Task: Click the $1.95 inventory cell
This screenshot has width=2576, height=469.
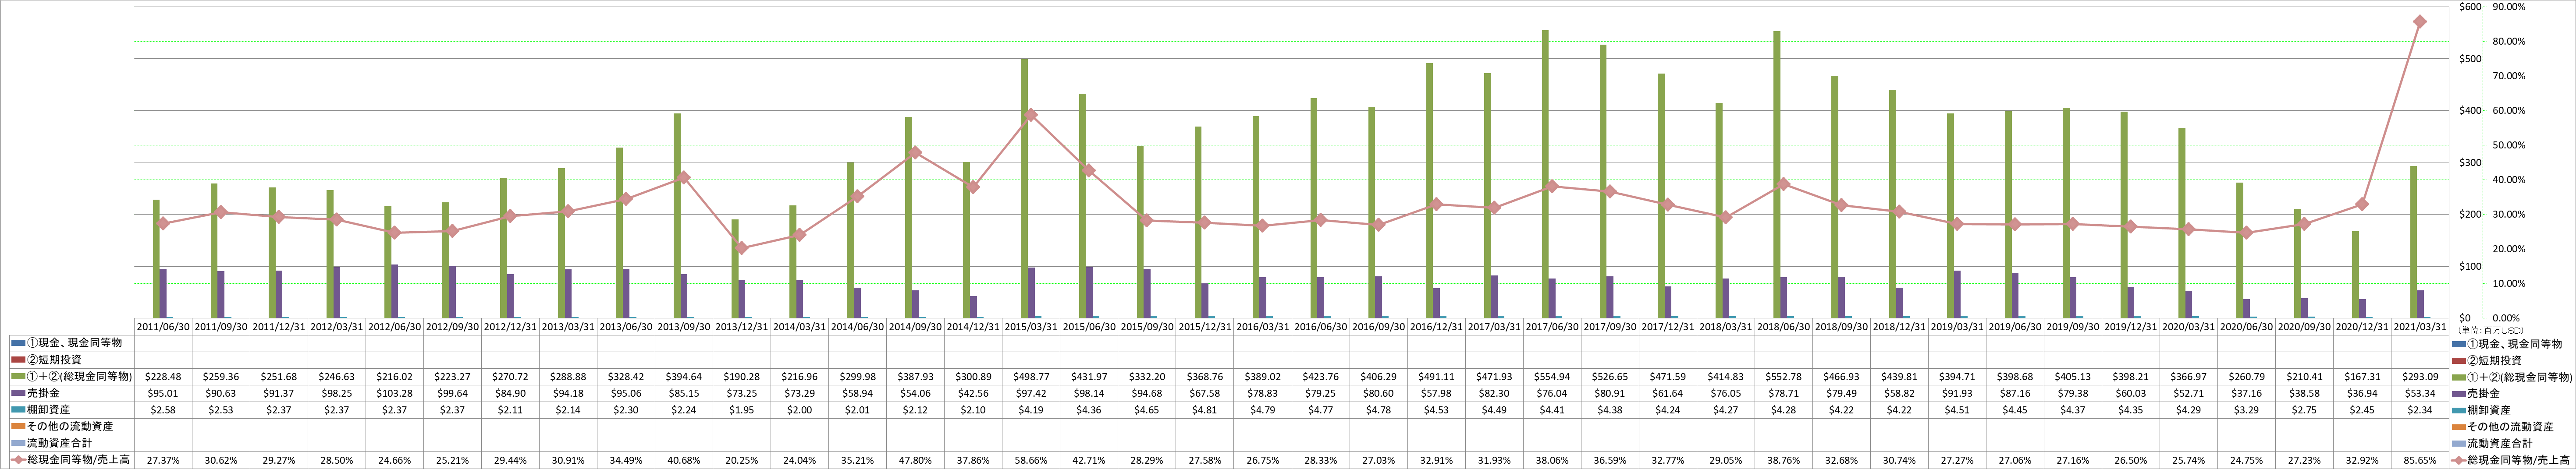Action: pos(741,410)
